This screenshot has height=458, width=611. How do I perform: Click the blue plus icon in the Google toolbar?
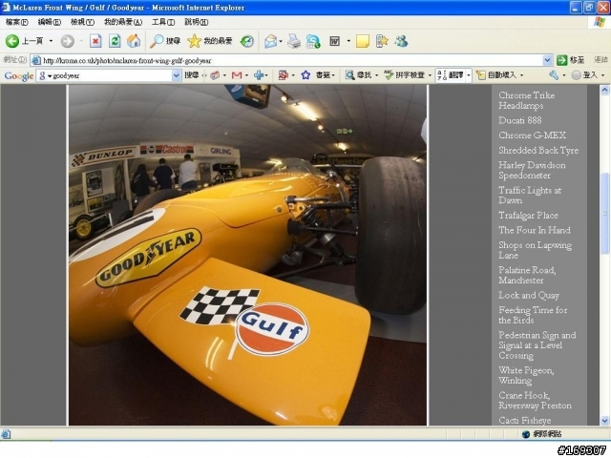[259, 75]
